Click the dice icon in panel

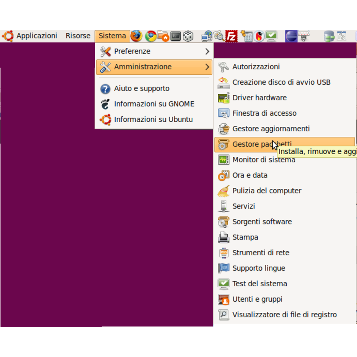pyautogui.click(x=188, y=36)
